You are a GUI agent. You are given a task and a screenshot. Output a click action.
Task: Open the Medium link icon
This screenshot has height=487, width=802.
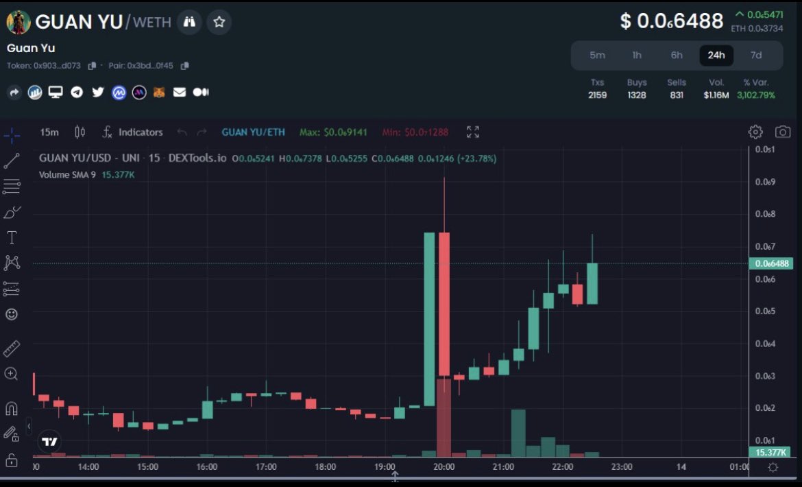point(200,92)
